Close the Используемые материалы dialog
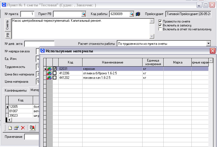Viewport: 217px width, 147px height. (213, 51)
